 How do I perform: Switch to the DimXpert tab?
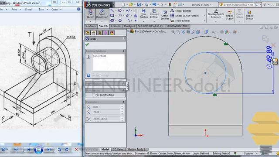click(129, 26)
